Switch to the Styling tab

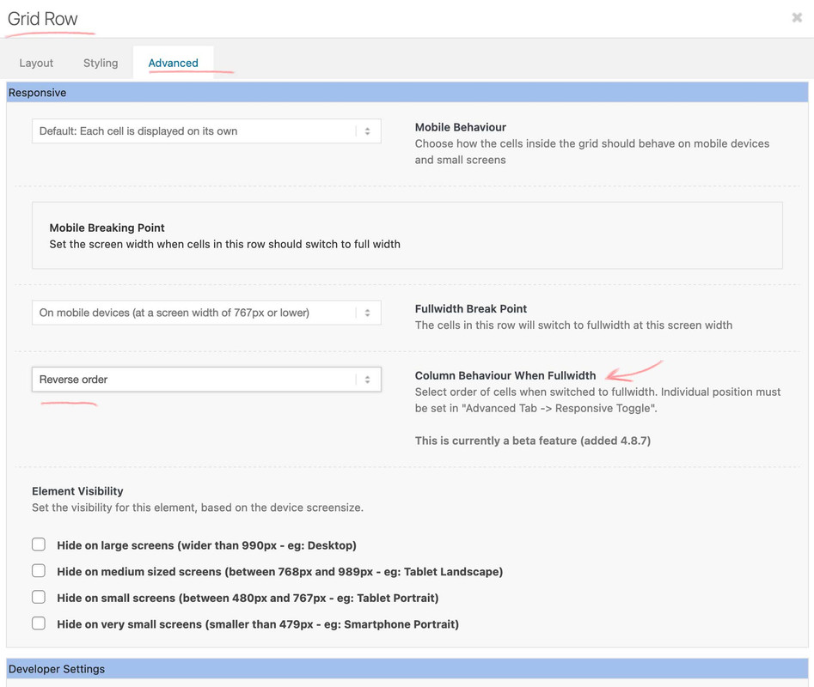[x=101, y=63]
